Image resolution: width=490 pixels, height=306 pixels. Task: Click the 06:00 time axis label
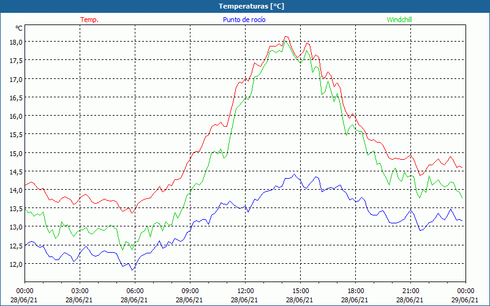click(x=135, y=291)
